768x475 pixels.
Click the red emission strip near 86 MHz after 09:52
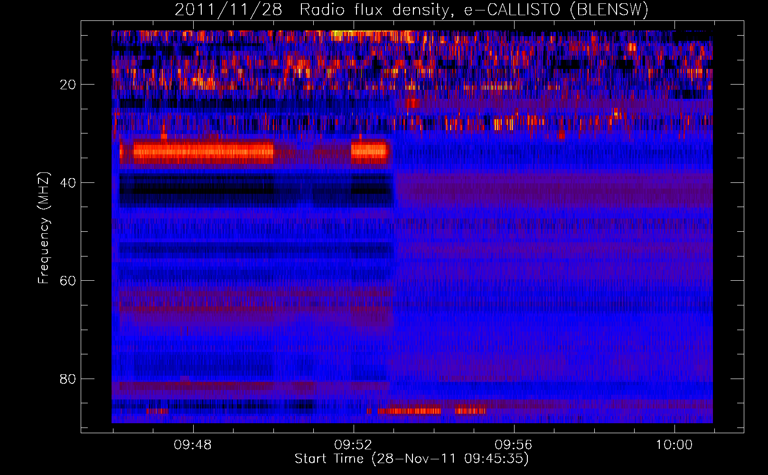click(409, 411)
